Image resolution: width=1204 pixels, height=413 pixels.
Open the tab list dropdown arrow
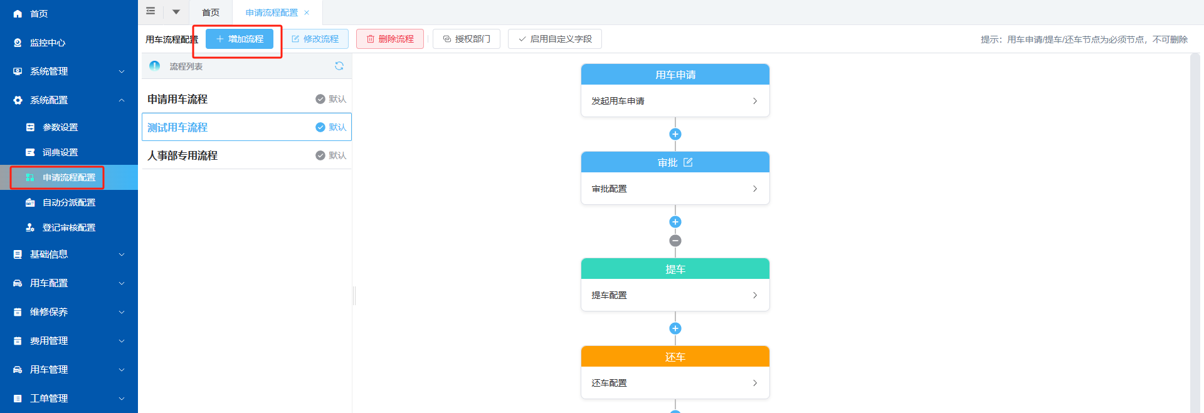(x=176, y=12)
